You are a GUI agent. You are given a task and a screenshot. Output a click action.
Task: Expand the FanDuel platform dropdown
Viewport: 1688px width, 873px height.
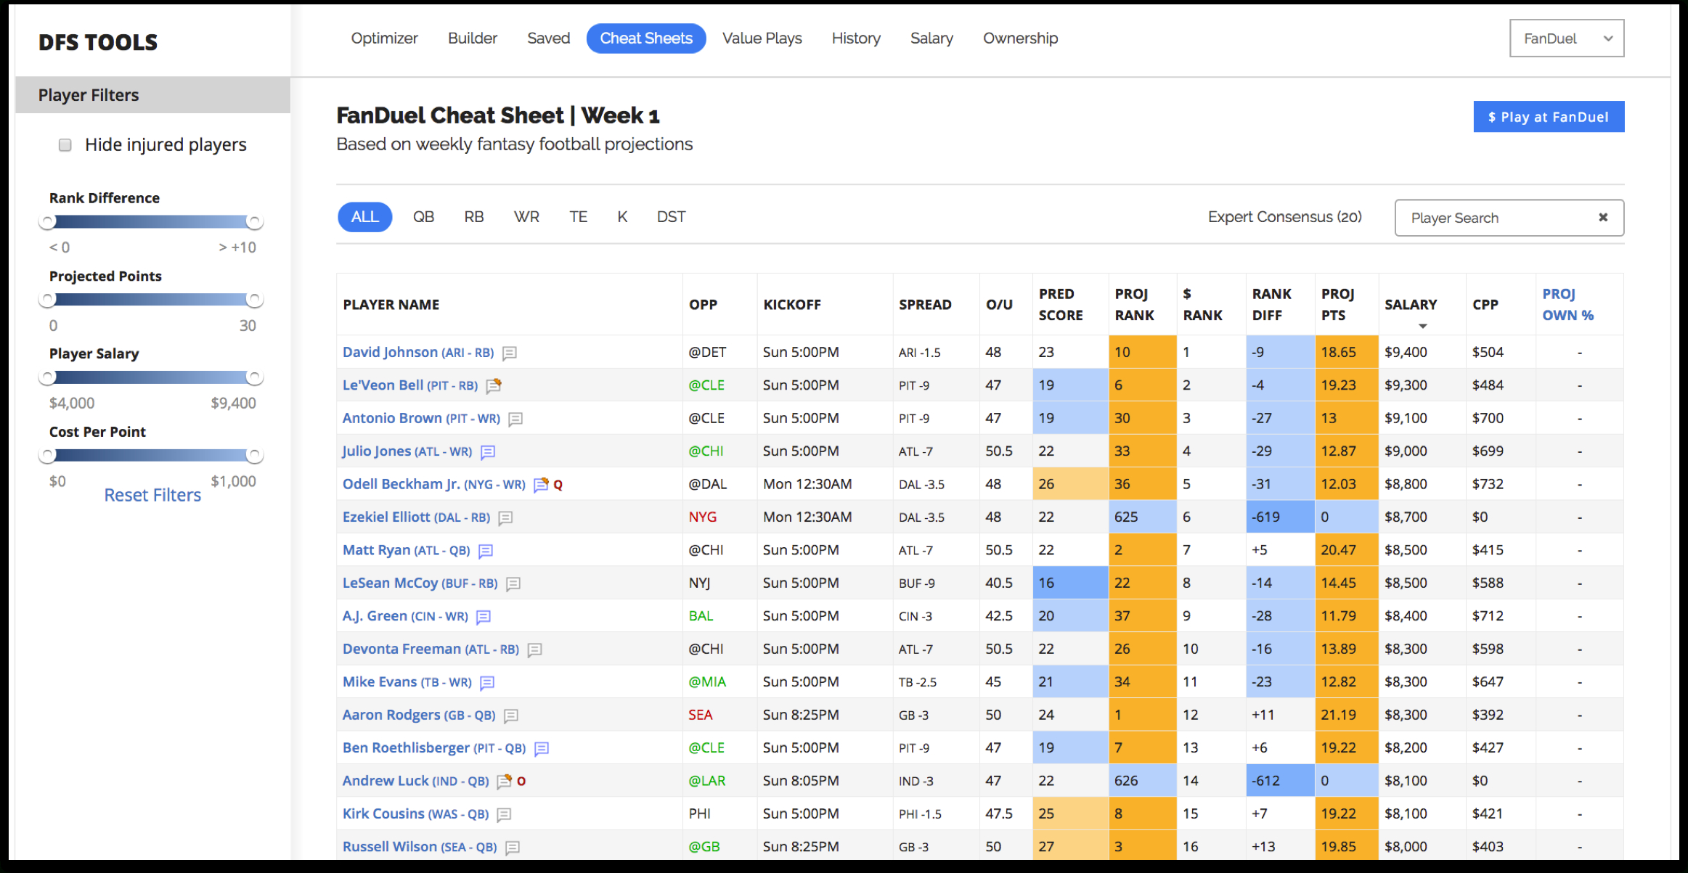click(1565, 38)
